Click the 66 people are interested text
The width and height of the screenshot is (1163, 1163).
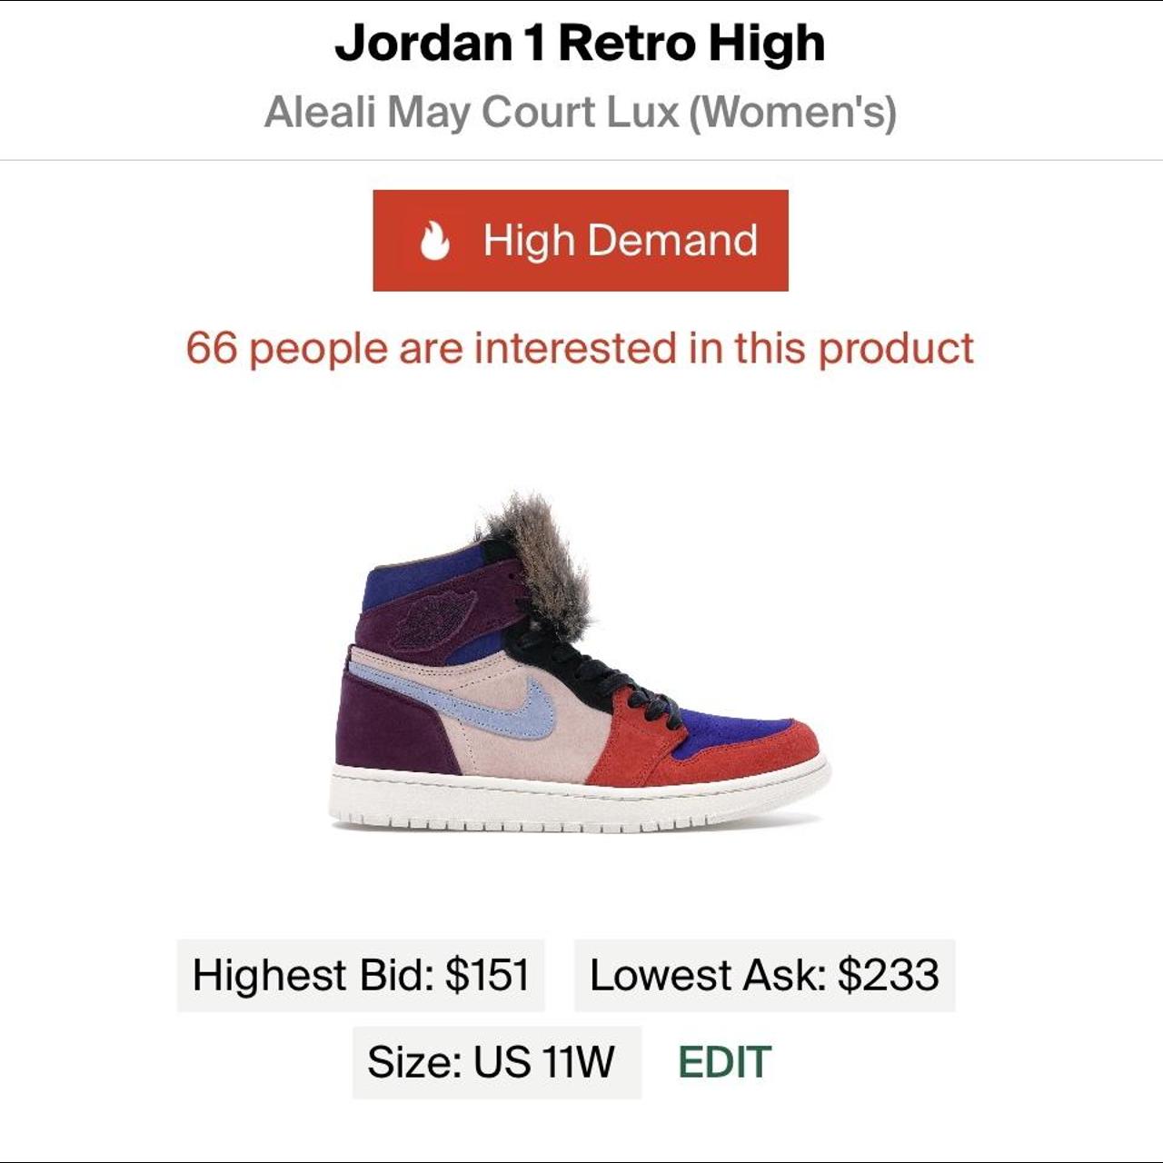(x=580, y=348)
